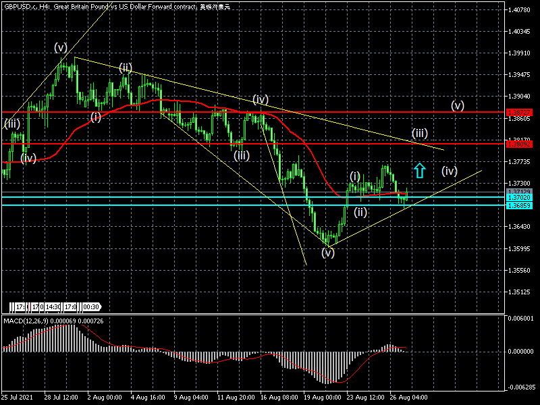This screenshot has height=405, width=540.
Task: Select wave label (i) near 23 Aug
Action: tap(355, 176)
